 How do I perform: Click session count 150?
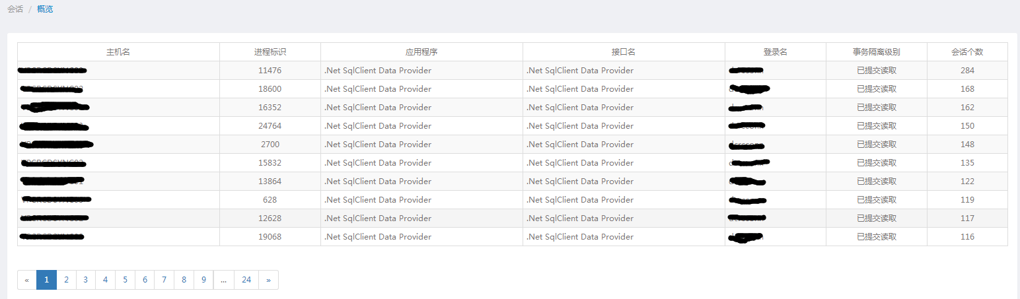click(x=967, y=126)
